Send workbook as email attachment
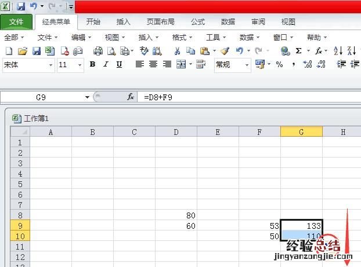361x267 pixels. (x=78, y=51)
